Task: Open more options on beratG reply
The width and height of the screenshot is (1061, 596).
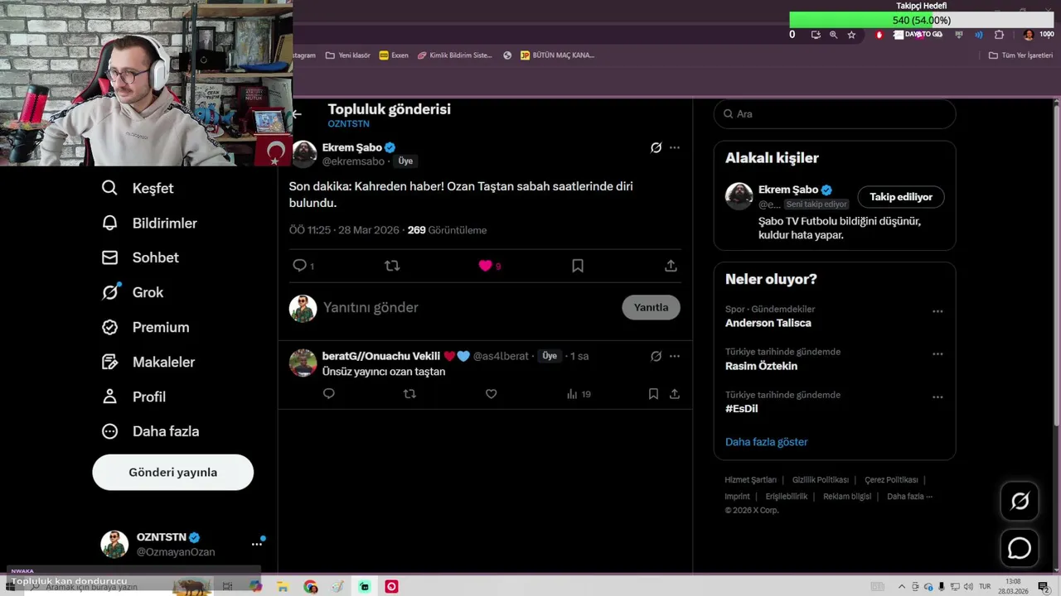Action: 675,356
